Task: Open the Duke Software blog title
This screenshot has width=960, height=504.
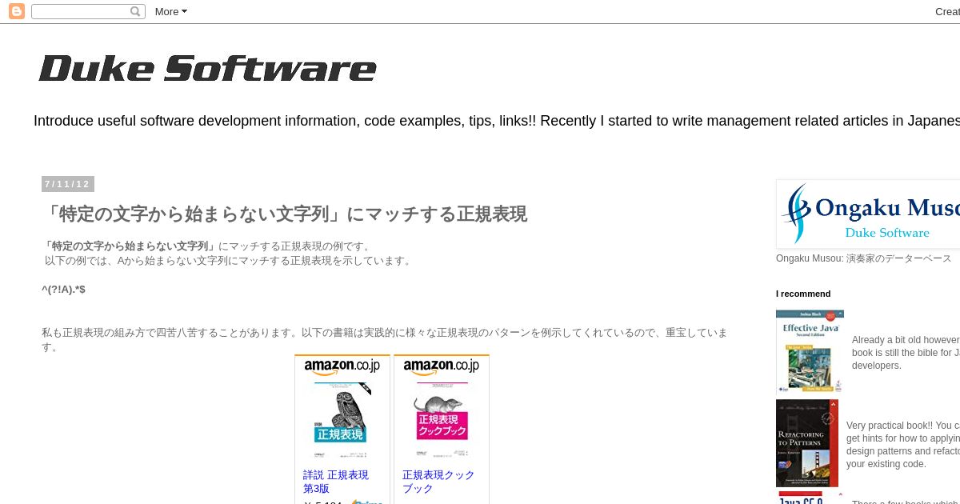Action: (x=207, y=69)
